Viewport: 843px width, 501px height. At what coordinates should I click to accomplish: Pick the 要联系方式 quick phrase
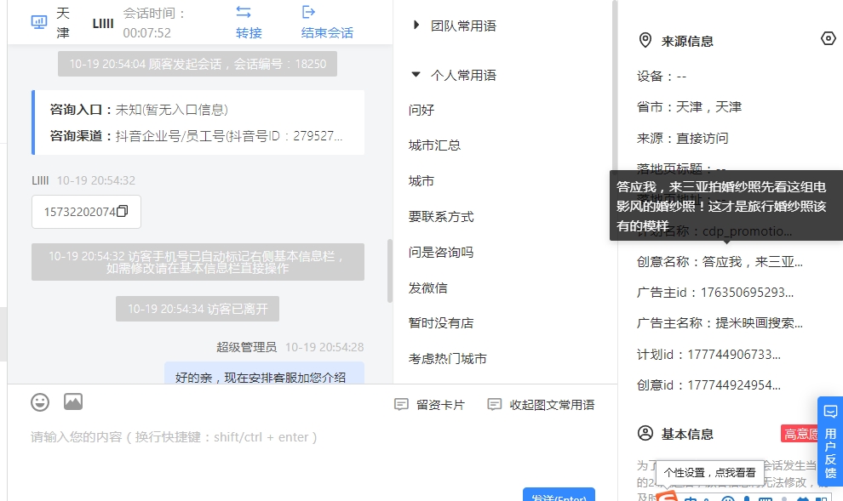click(441, 216)
